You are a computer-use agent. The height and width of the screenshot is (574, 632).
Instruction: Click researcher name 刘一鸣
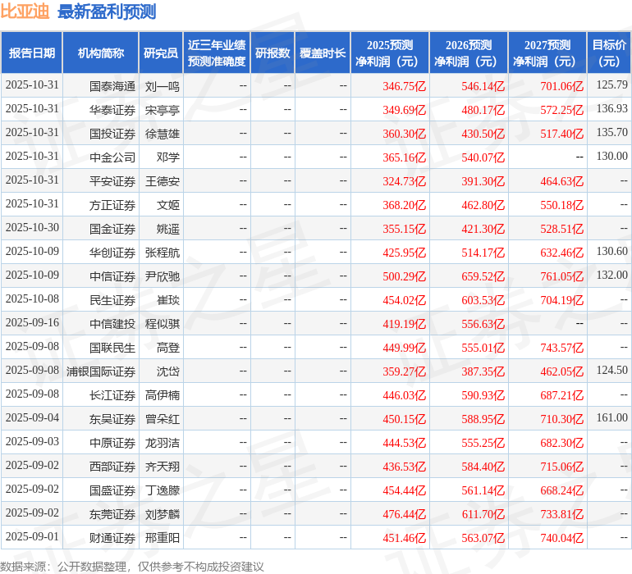click(x=162, y=86)
